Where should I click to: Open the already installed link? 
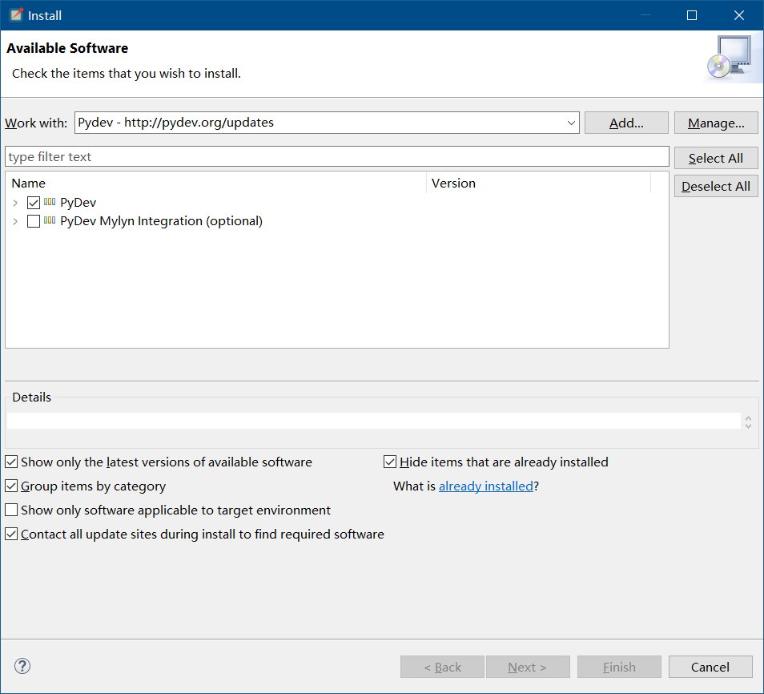coord(486,486)
